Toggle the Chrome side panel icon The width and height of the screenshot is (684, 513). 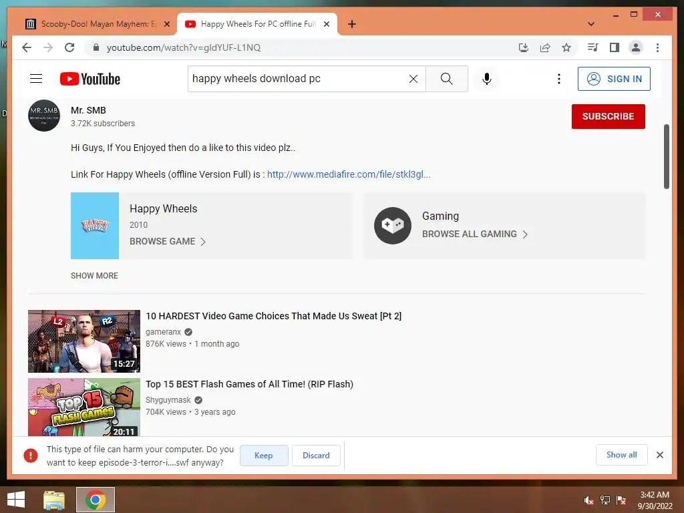pyautogui.click(x=615, y=47)
